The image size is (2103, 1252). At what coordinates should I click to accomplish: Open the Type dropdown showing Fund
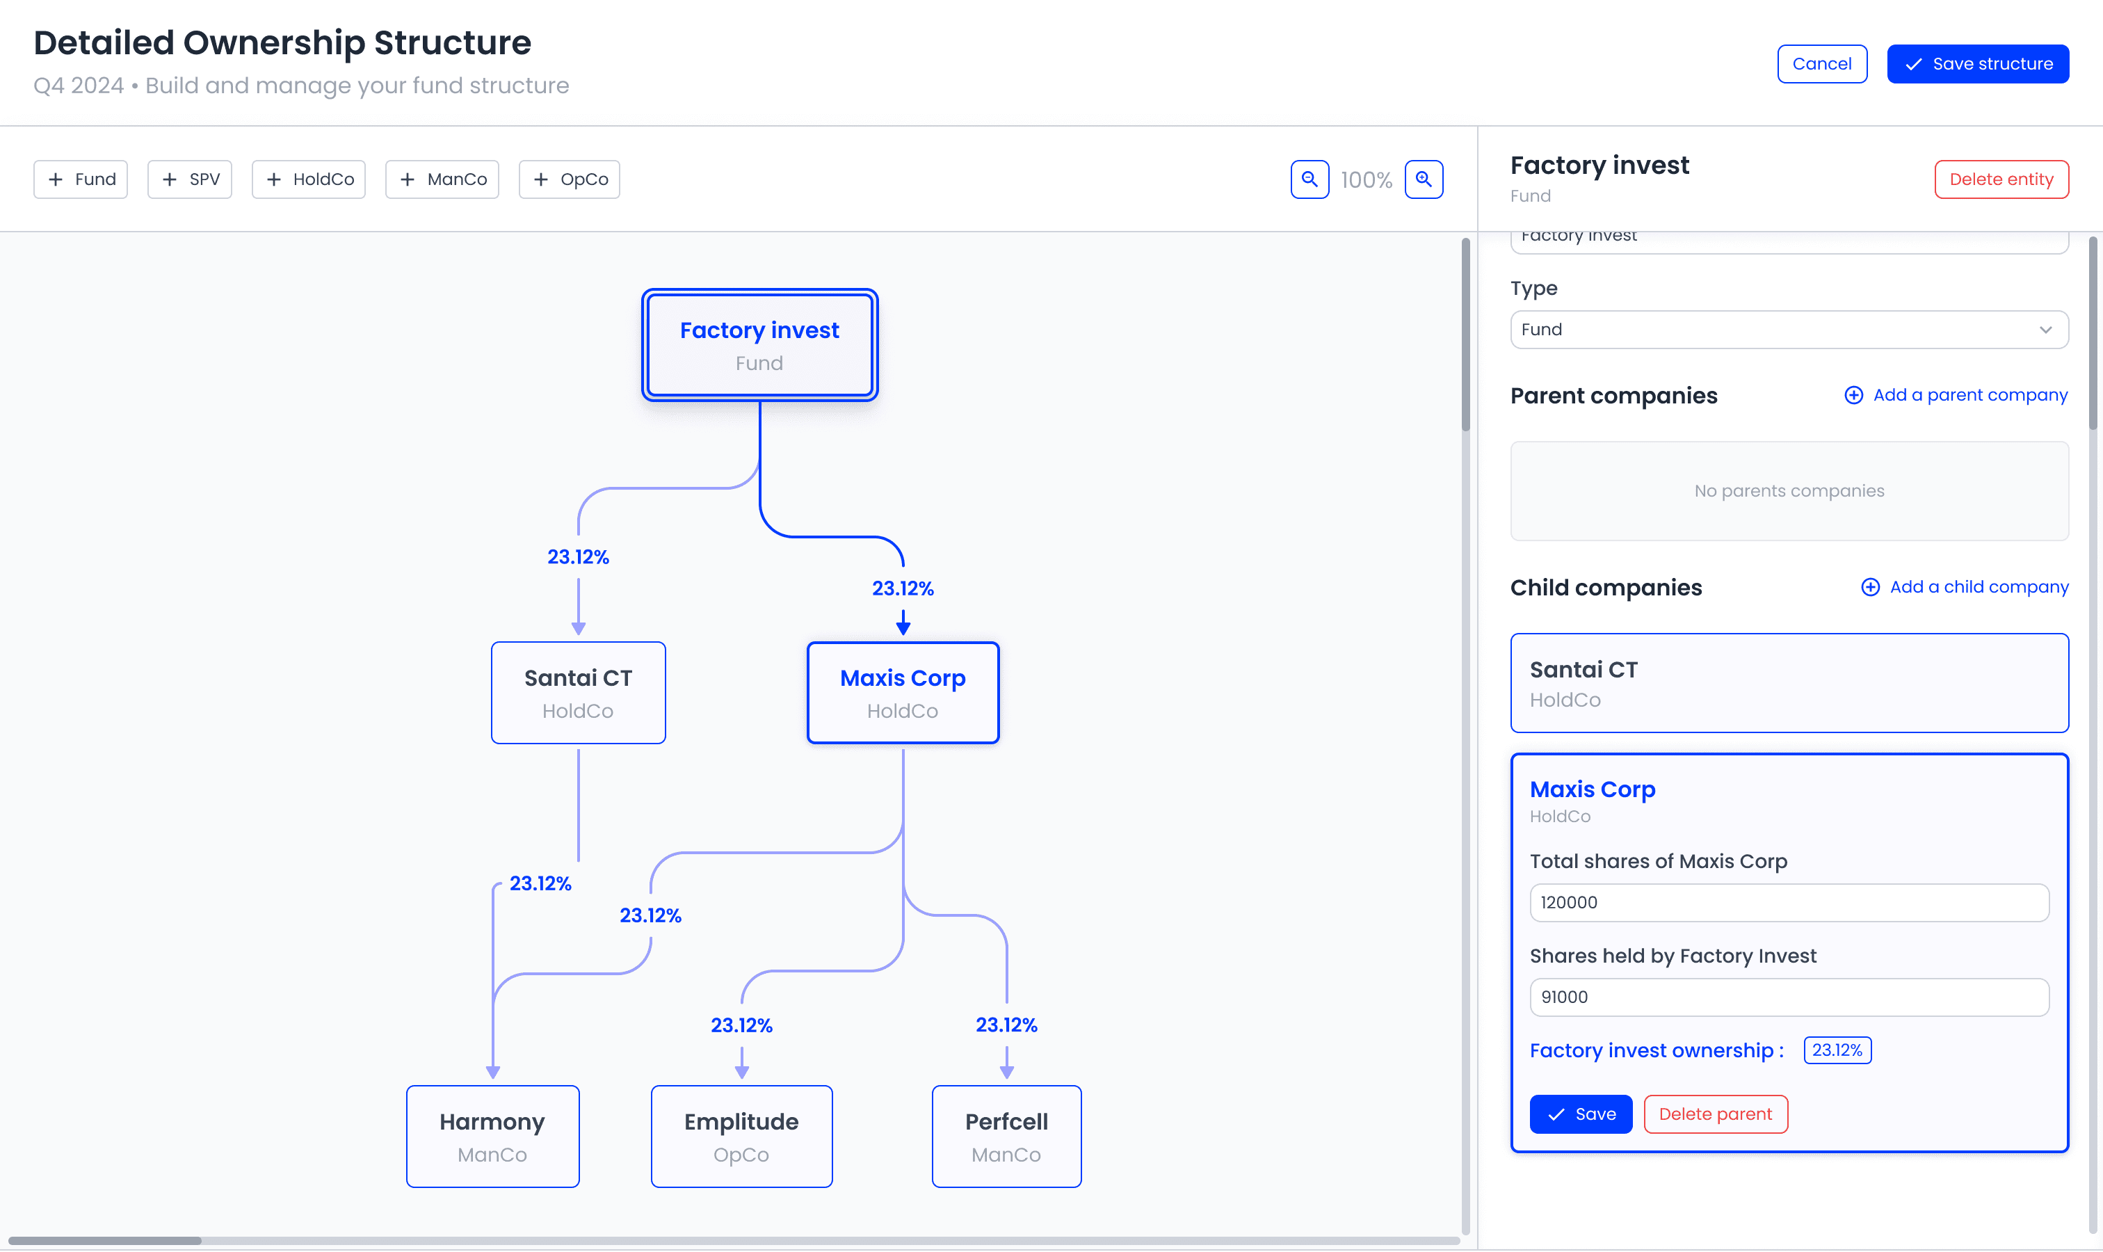(1789, 330)
